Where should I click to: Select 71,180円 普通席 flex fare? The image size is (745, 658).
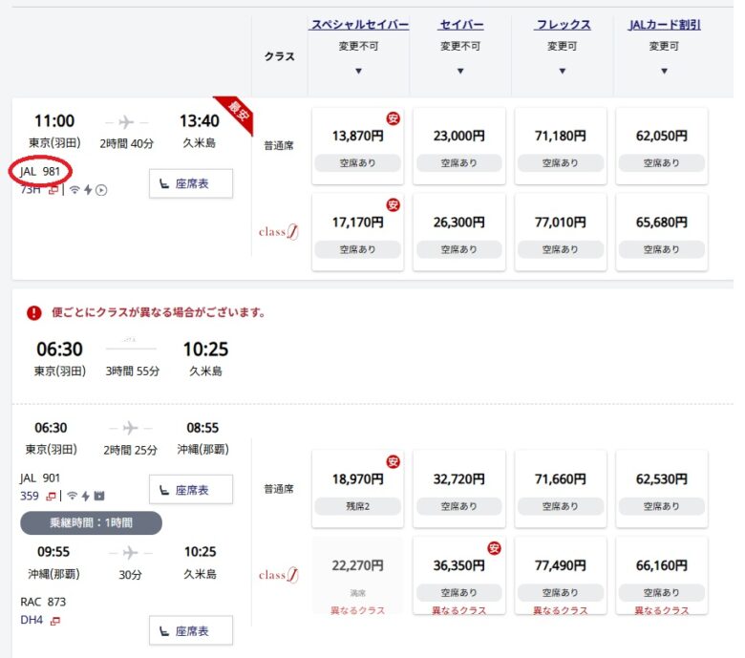coord(561,146)
